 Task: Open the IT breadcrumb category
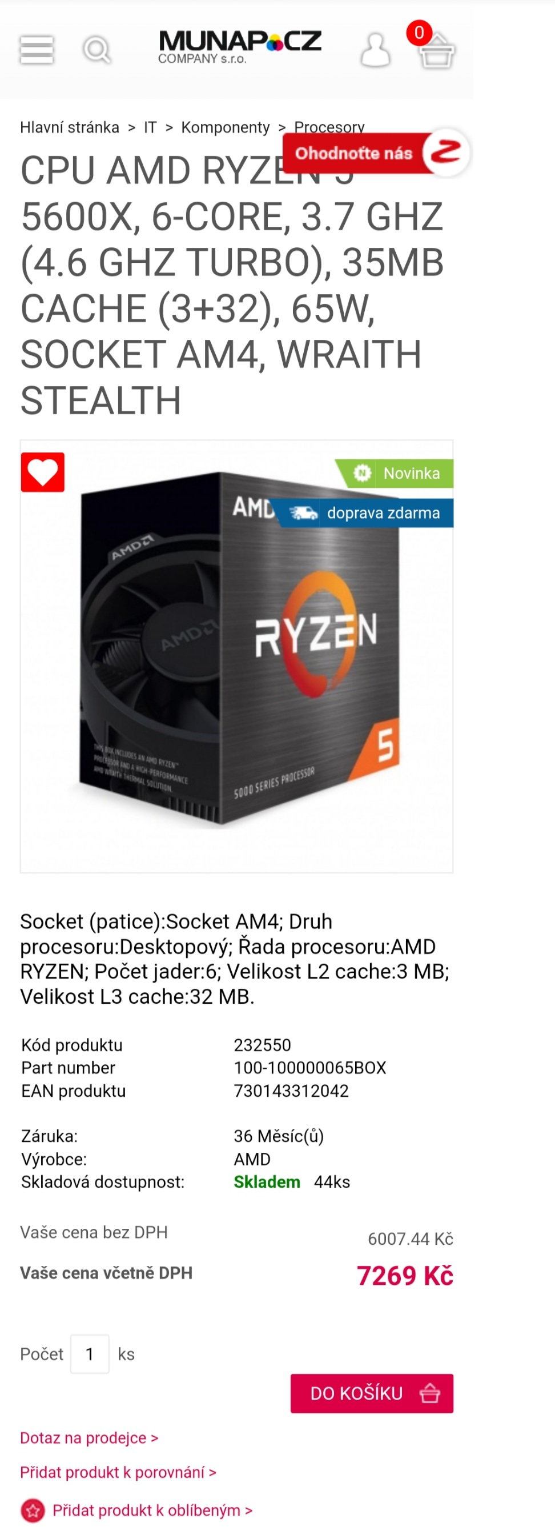150,127
